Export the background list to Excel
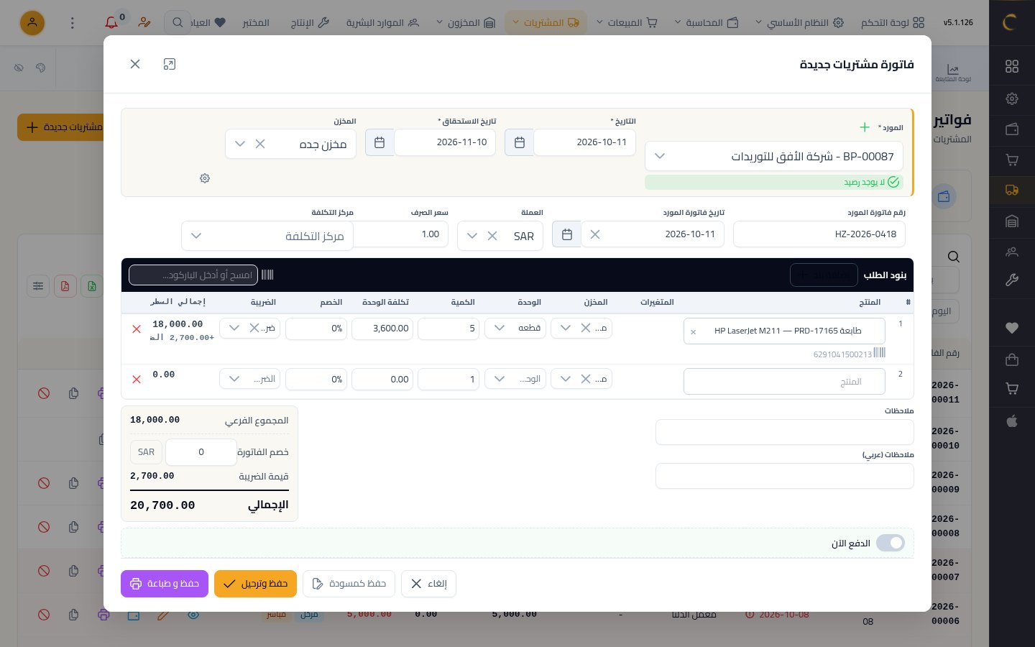The image size is (1035, 647). point(92,286)
